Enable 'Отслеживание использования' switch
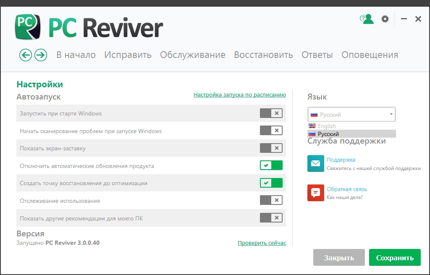The image size is (430, 275). (271, 200)
